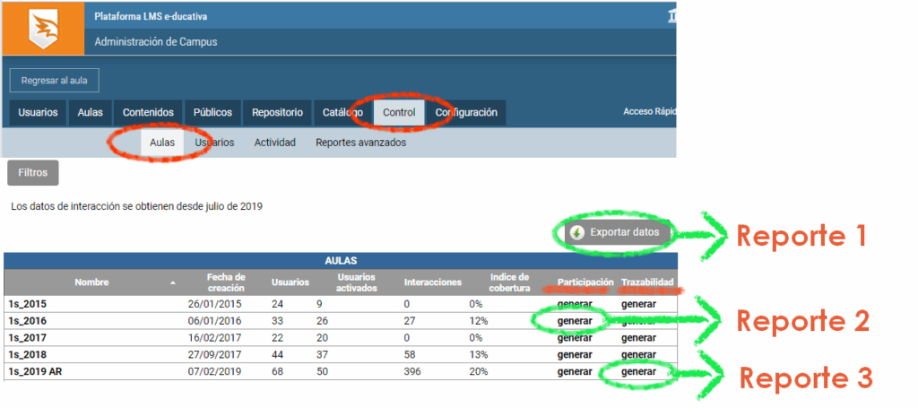Click the building icon in top-right header

click(671, 17)
